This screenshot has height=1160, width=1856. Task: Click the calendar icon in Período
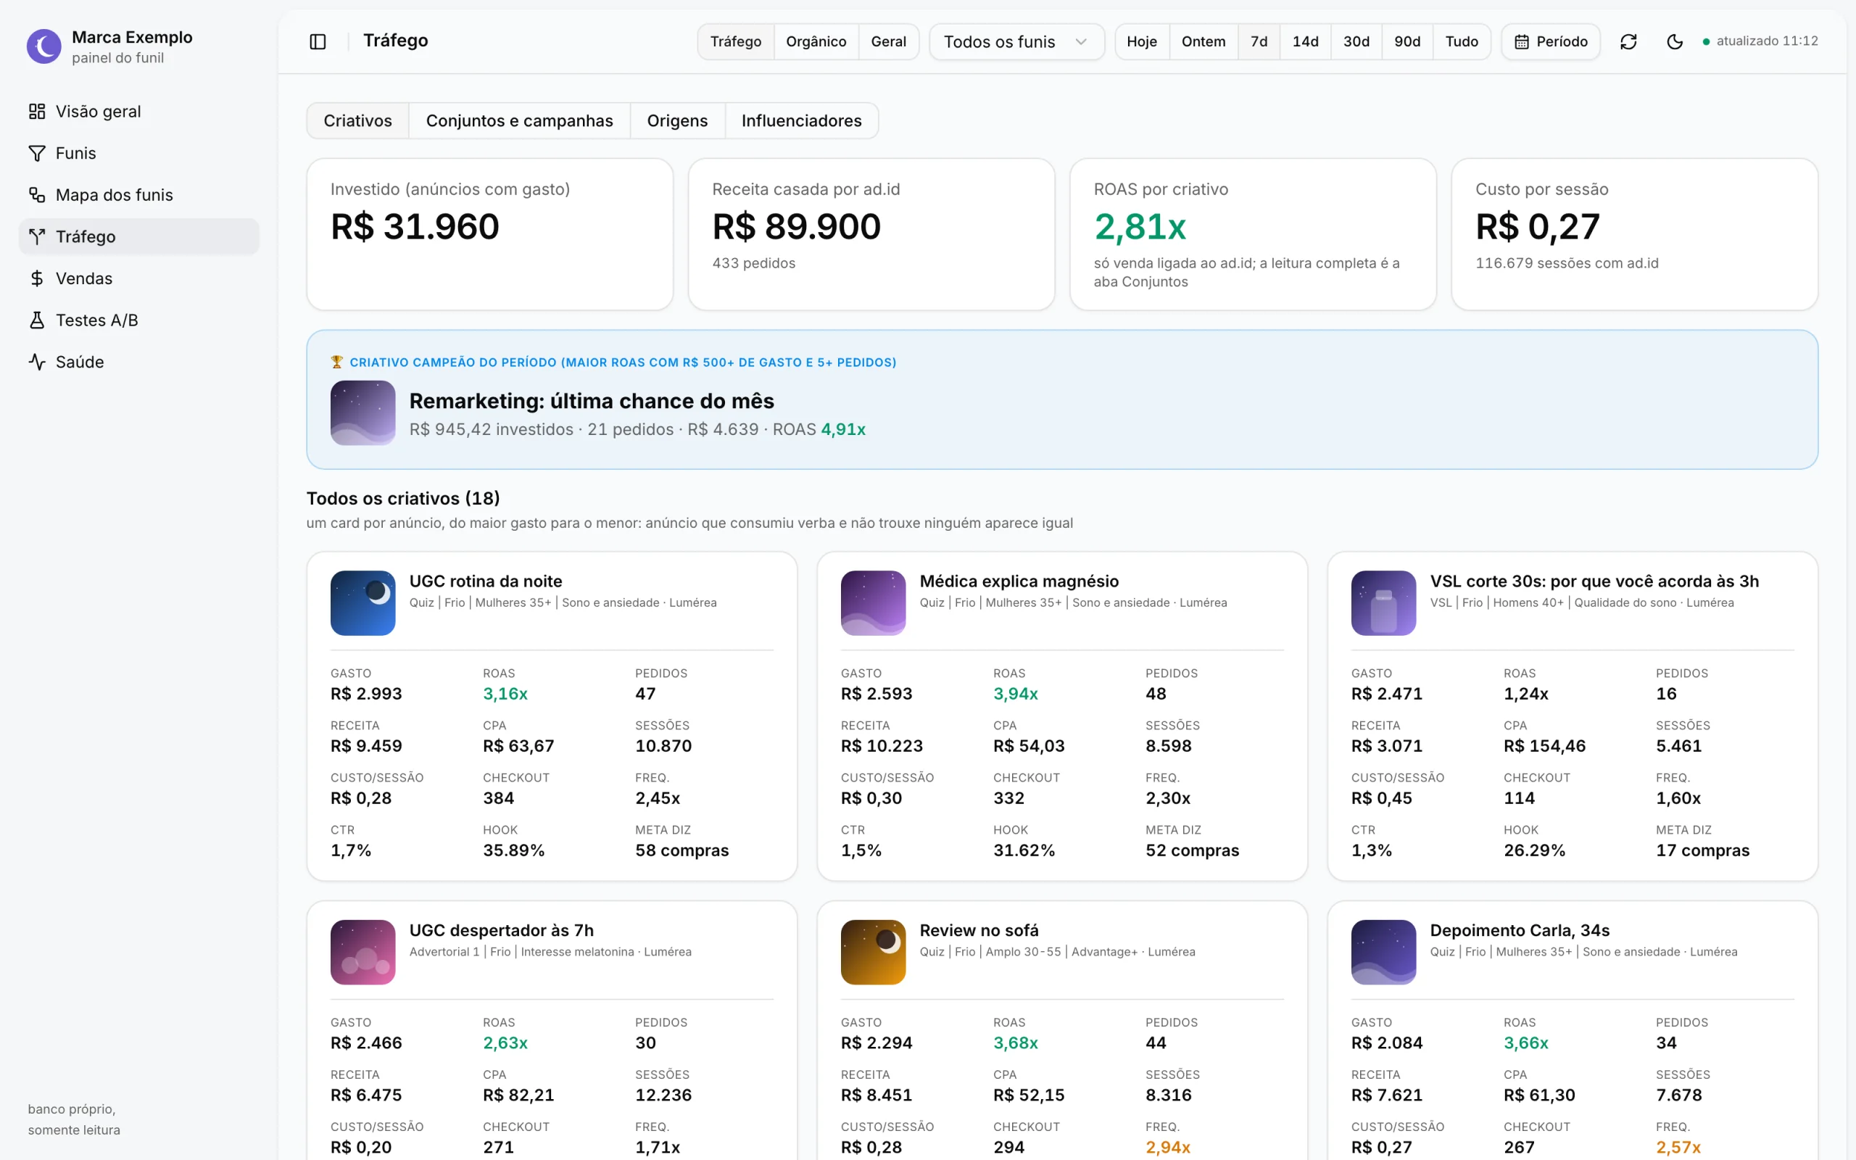[x=1522, y=41]
